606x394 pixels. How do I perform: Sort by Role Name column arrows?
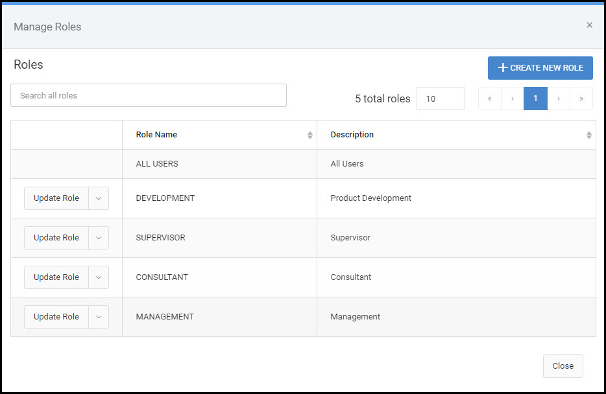310,135
